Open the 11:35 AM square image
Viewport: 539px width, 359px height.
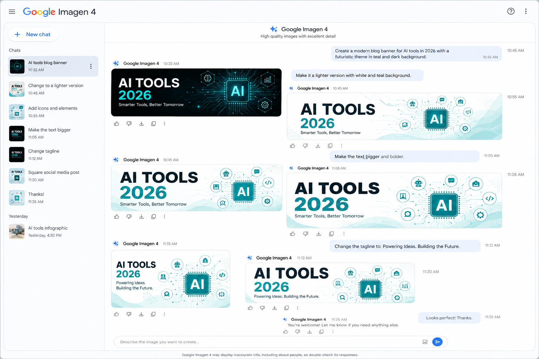[171, 279]
